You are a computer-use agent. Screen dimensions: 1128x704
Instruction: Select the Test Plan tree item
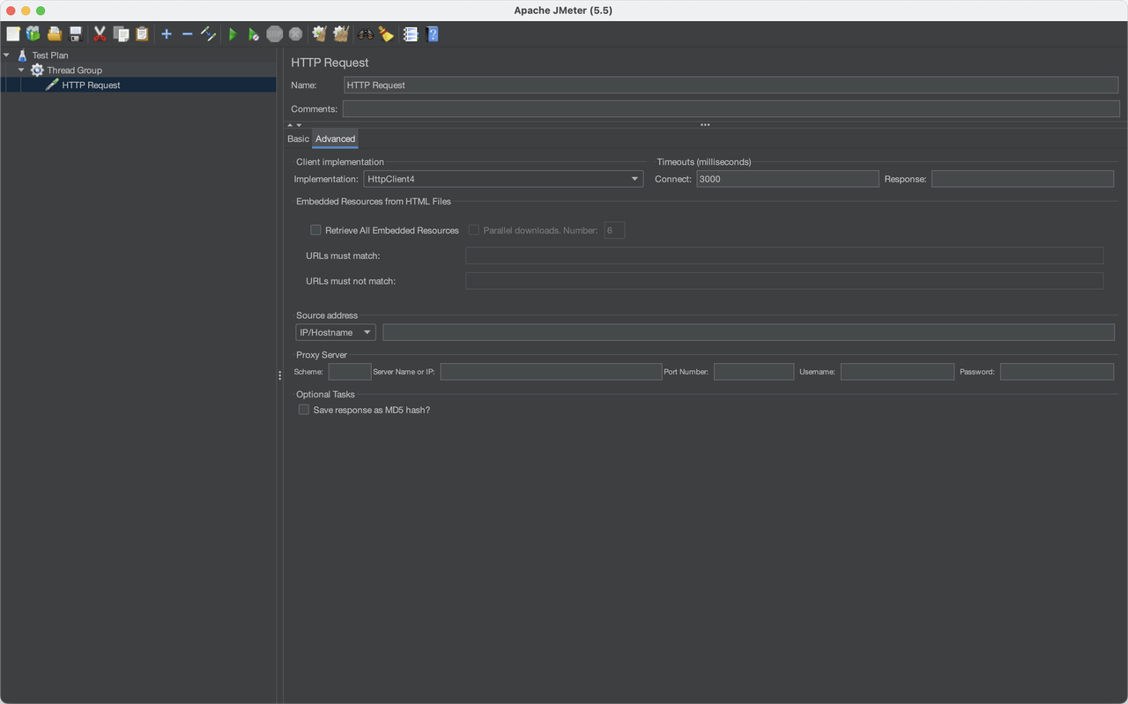point(50,55)
